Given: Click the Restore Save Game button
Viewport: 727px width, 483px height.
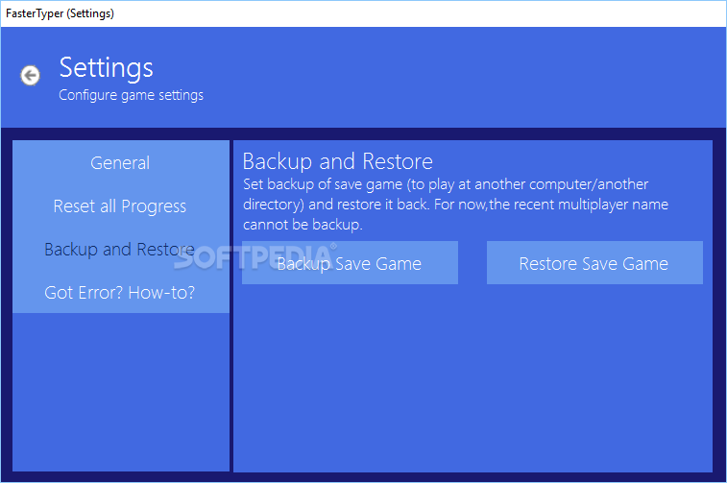Looking at the screenshot, I should pyautogui.click(x=594, y=263).
